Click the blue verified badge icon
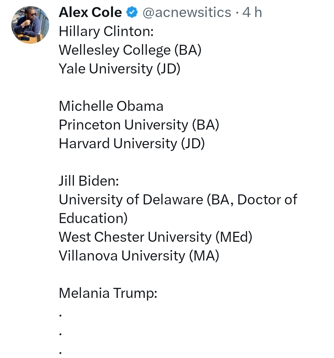Screen dimensions: 334x358 point(132,13)
